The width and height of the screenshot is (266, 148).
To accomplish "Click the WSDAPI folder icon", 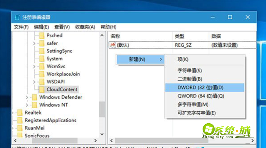I will pos(42,82).
